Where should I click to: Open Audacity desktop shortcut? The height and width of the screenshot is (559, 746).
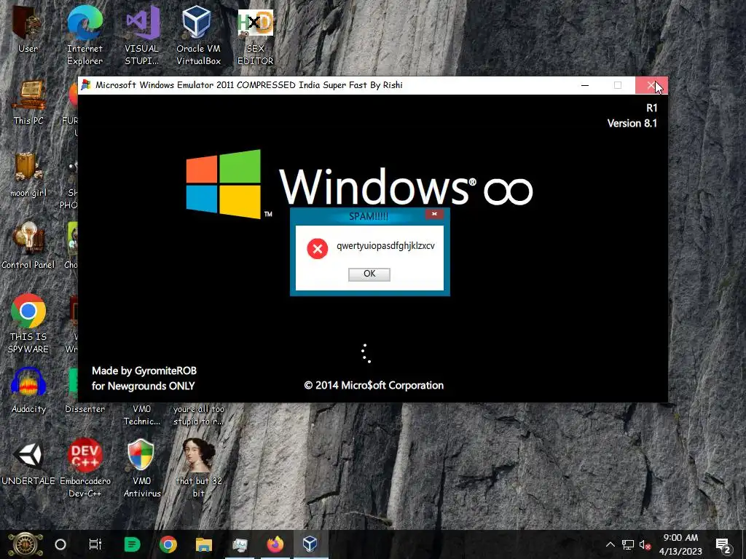click(x=28, y=390)
